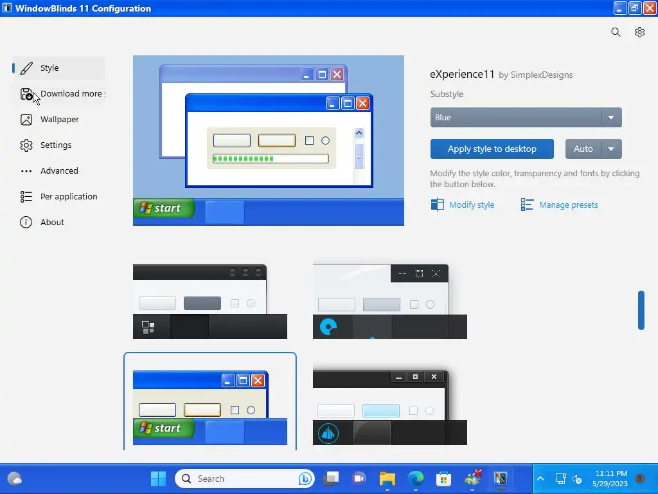
Task: Click the About info icon
Action: click(x=26, y=222)
